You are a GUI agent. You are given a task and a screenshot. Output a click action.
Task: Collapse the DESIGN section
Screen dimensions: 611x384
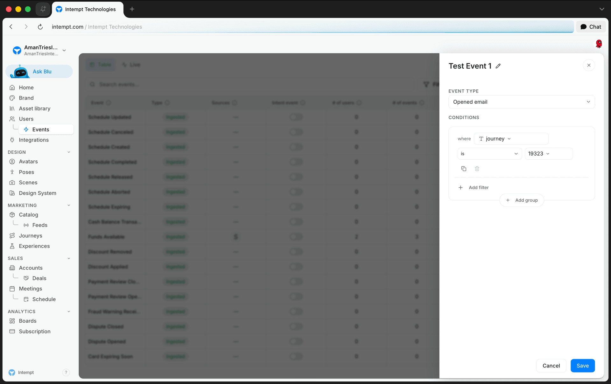pyautogui.click(x=69, y=152)
